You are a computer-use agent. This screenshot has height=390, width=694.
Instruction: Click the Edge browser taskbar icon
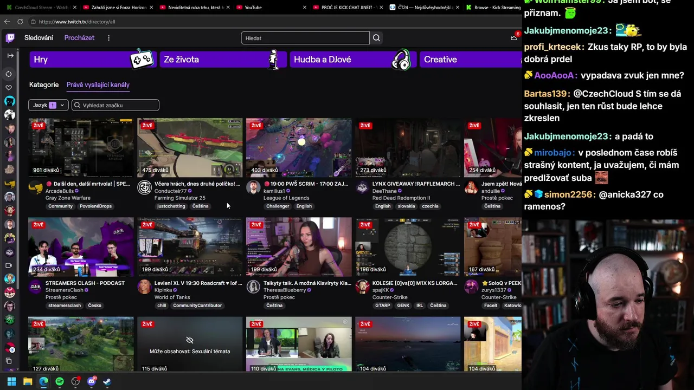tap(43, 381)
